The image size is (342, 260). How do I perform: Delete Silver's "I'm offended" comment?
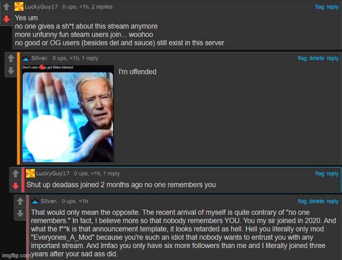click(316, 58)
